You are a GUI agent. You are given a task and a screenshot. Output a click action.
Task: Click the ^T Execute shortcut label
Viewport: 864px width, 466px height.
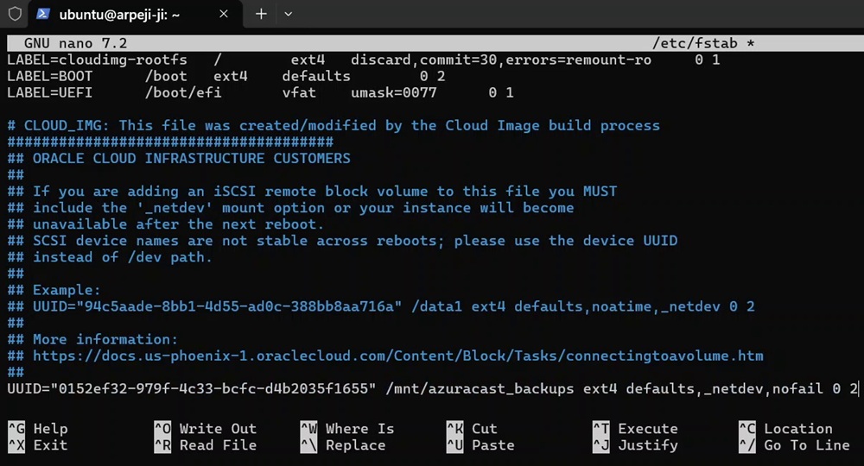pyautogui.click(x=635, y=429)
